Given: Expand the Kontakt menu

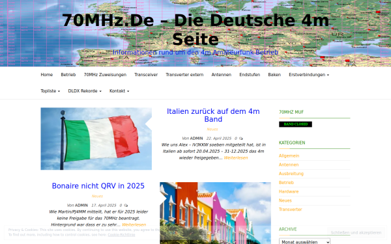Looking at the screenshot, I should pos(119,91).
